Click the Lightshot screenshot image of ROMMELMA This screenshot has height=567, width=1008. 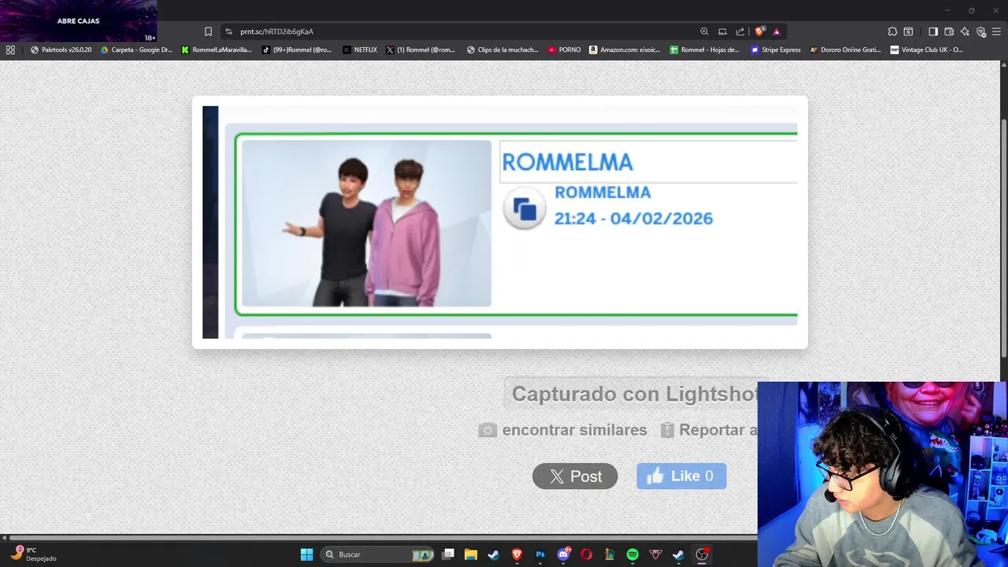499,222
